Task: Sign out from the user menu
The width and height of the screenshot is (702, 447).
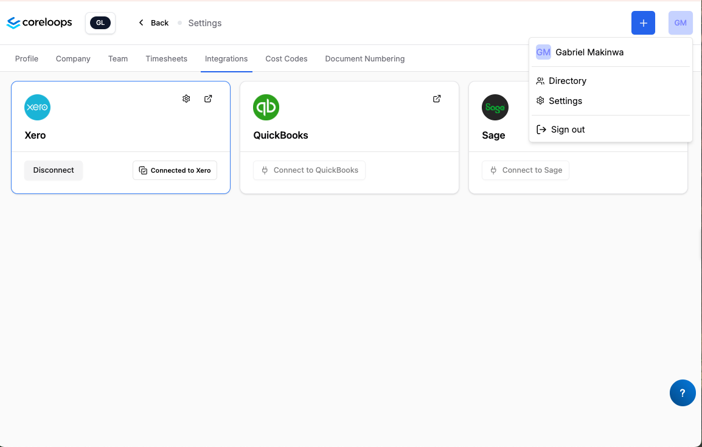Action: tap(611, 130)
